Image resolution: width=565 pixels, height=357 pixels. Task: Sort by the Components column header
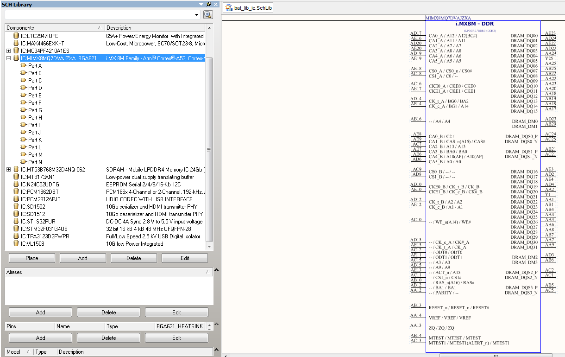tap(55, 28)
